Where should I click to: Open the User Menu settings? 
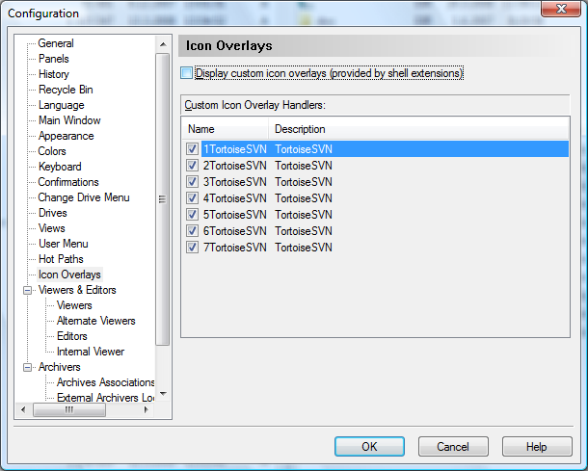64,244
